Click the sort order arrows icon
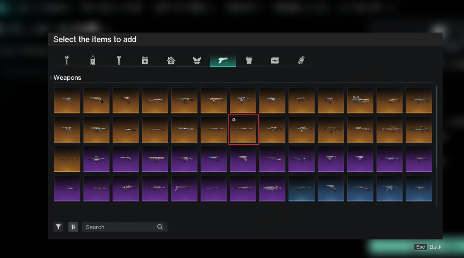The image size is (464, 258). (x=73, y=227)
